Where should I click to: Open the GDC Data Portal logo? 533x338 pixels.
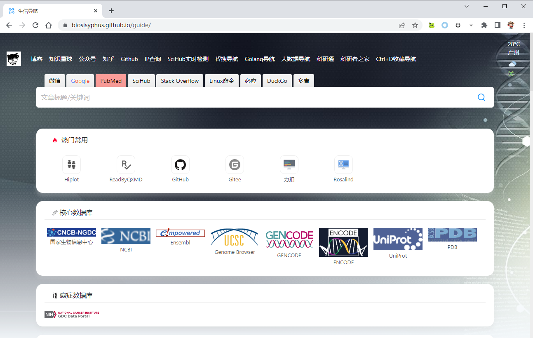pos(71,314)
